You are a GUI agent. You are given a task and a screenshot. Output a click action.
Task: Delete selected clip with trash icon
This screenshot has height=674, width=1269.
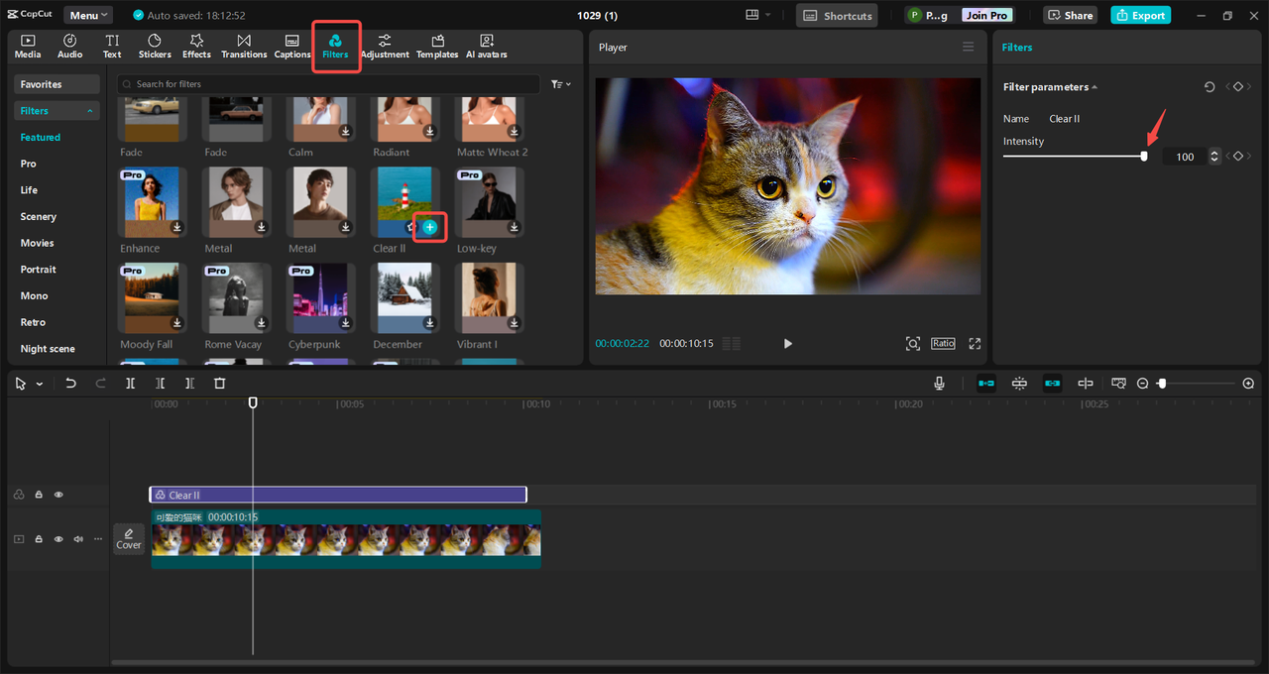click(x=220, y=384)
